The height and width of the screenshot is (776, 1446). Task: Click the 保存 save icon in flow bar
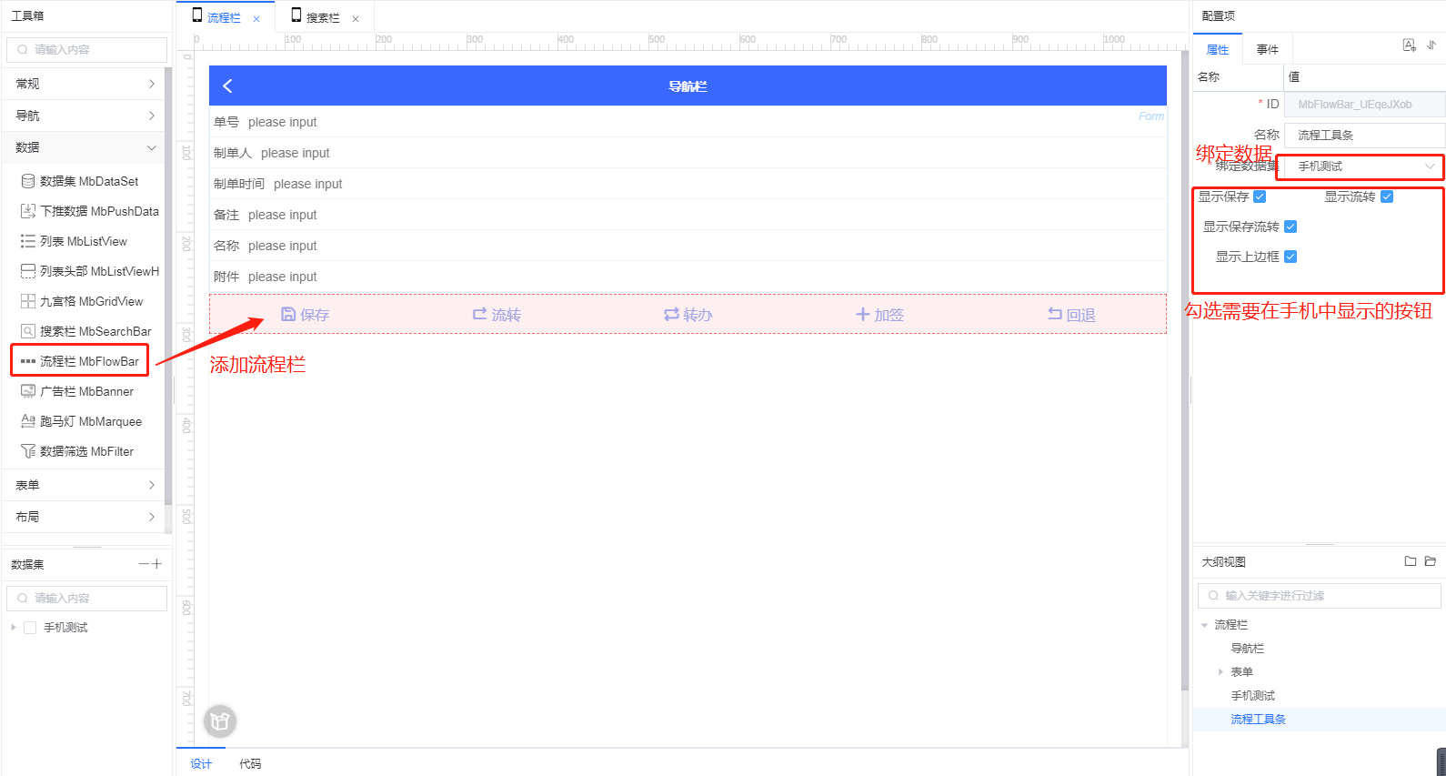coord(288,314)
